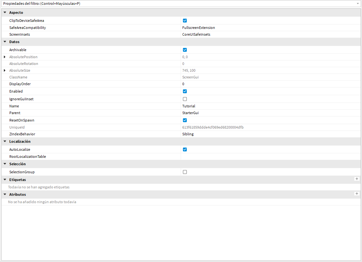Collapse the Selección section
The width and height of the screenshot is (362, 262).
(5, 164)
